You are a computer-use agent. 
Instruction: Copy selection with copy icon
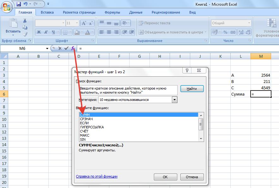point(25,27)
